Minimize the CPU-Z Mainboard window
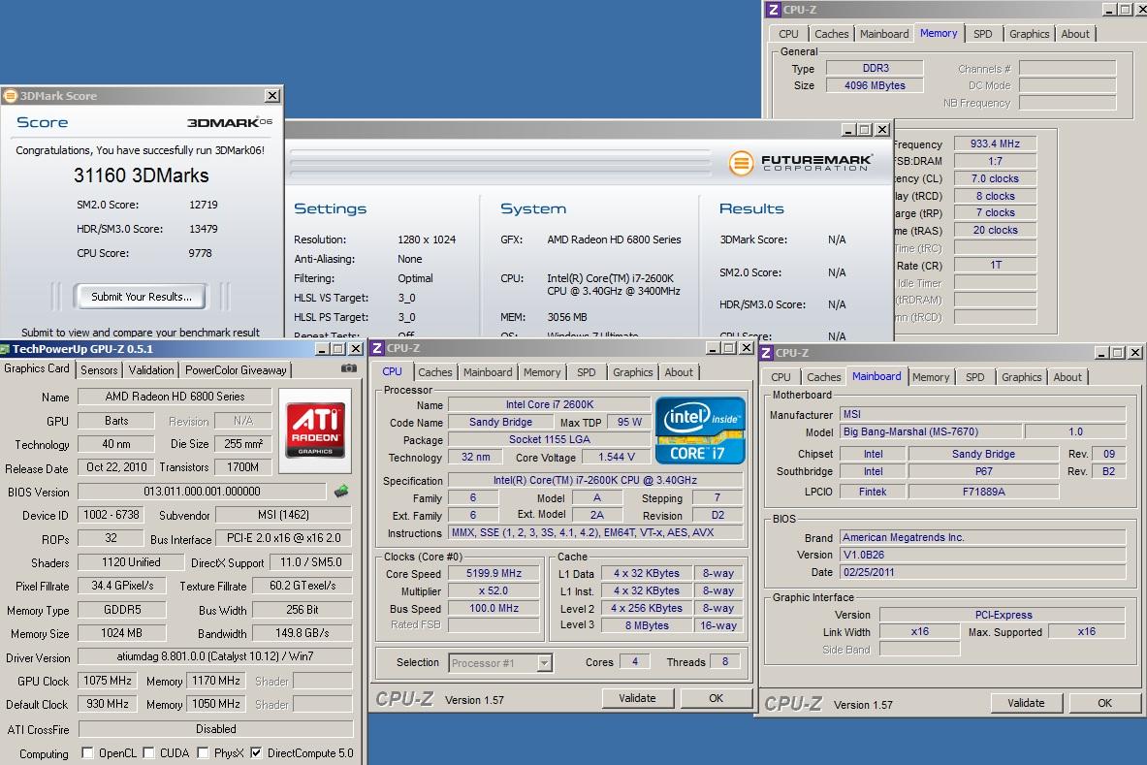This screenshot has width=1147, height=765. [1101, 353]
